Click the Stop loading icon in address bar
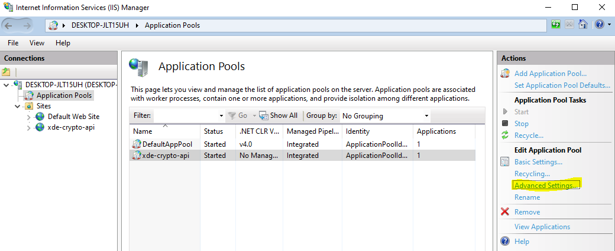The image size is (615, 251). [x=569, y=25]
